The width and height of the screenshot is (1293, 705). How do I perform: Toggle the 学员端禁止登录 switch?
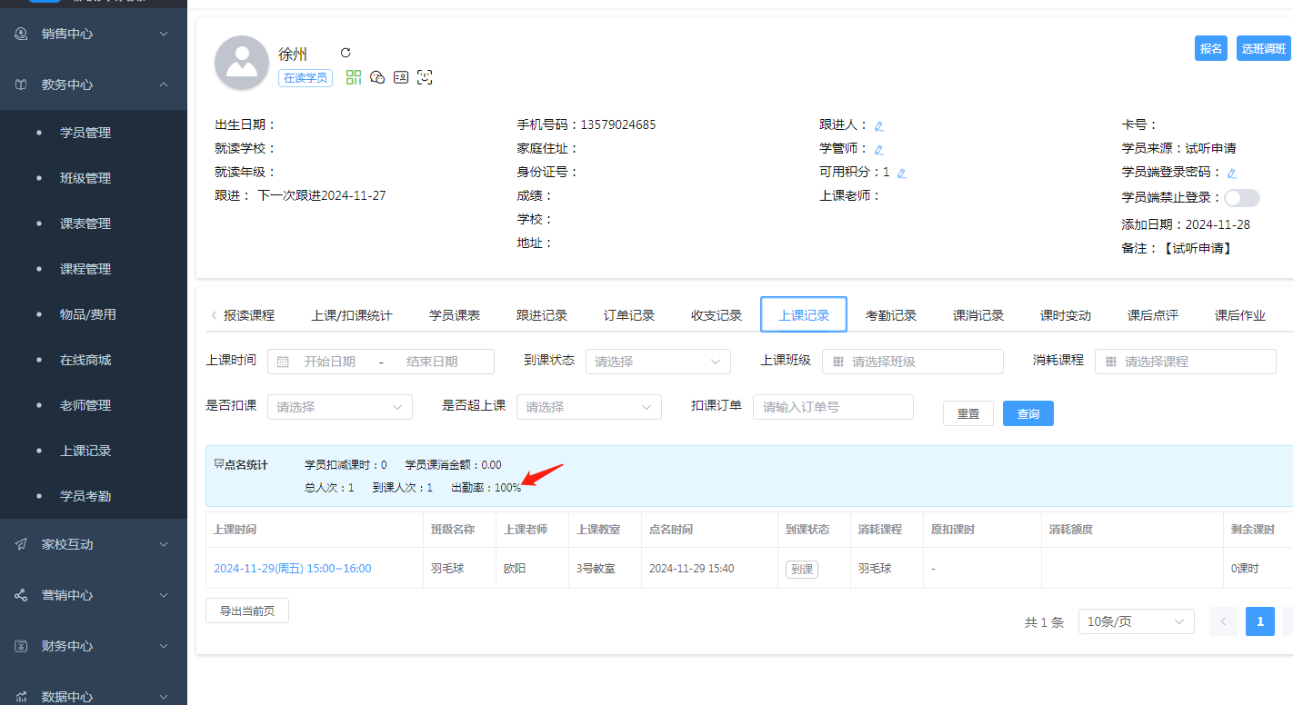(1242, 197)
